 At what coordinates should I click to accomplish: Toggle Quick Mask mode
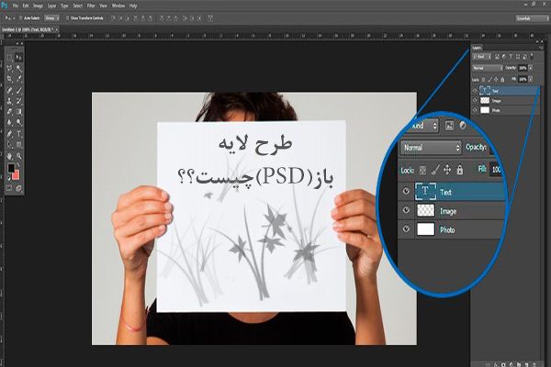pyautogui.click(x=9, y=188)
